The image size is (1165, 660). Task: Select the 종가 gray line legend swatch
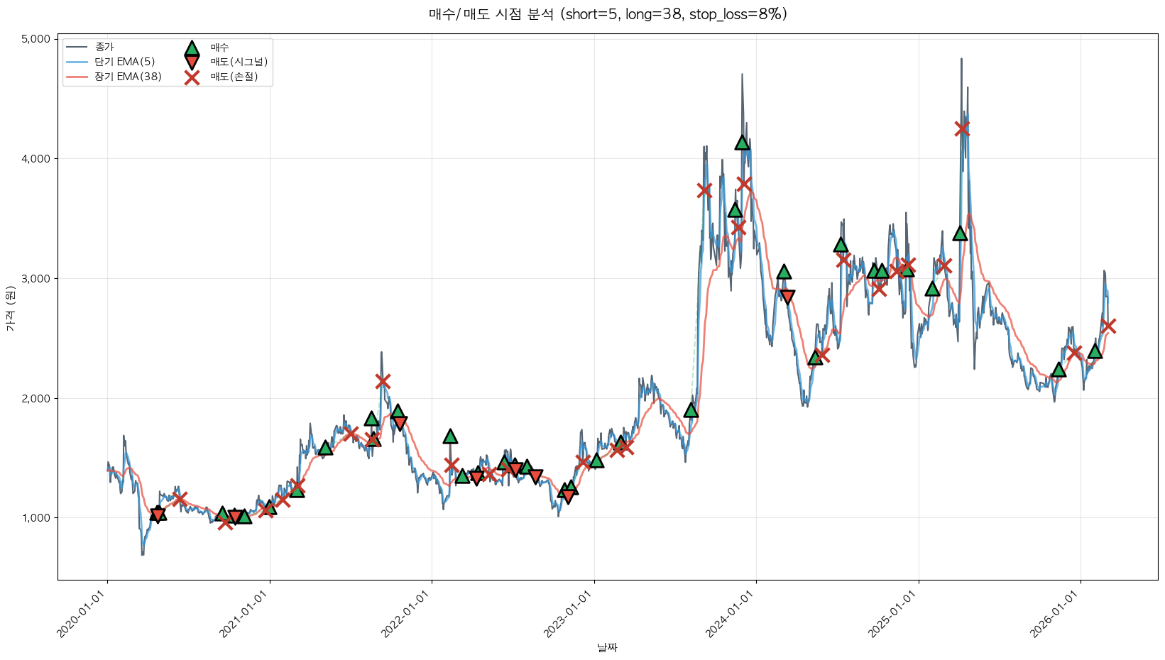77,48
